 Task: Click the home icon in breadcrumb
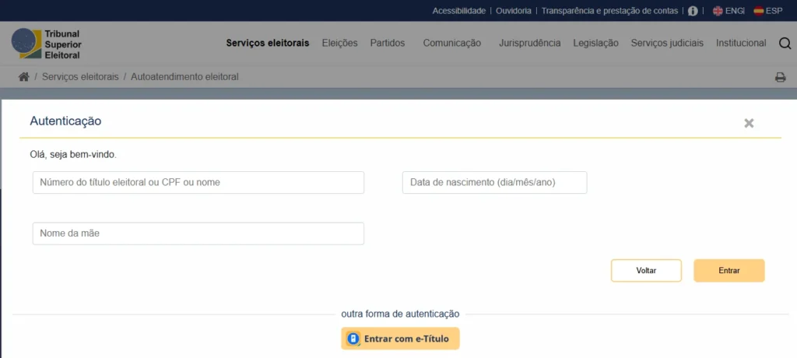(23, 77)
